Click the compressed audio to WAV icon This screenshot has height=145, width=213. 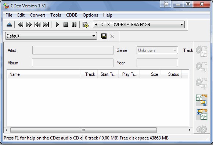(202, 114)
